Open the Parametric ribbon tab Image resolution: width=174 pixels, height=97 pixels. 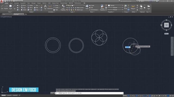pyautogui.click(x=23, y=3)
